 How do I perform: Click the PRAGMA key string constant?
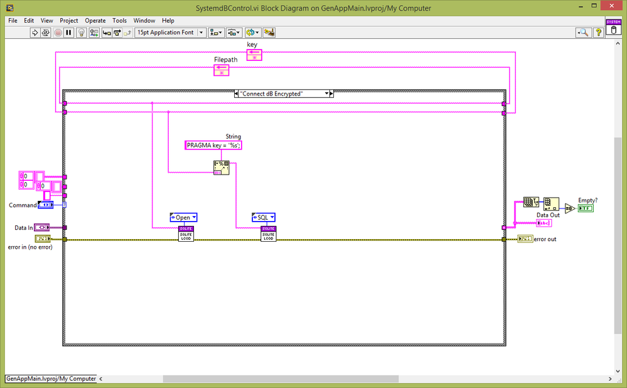[214, 145]
